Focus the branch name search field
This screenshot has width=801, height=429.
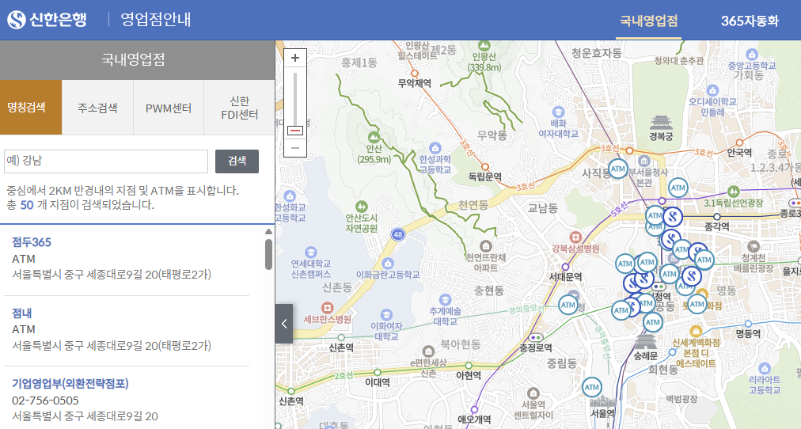[x=106, y=161]
